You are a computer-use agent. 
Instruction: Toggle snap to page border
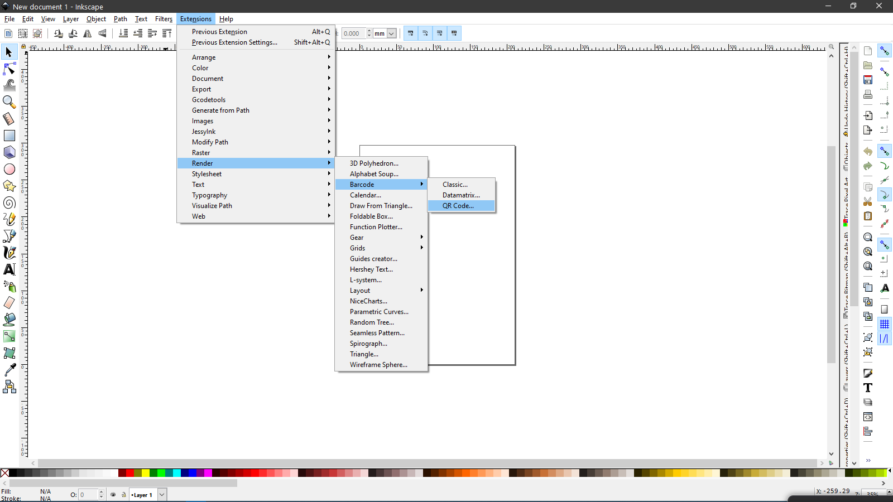[885, 310]
